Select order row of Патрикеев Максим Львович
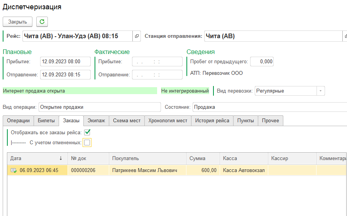Image resolution: width=347 pixels, height=216 pixels. 145,170
